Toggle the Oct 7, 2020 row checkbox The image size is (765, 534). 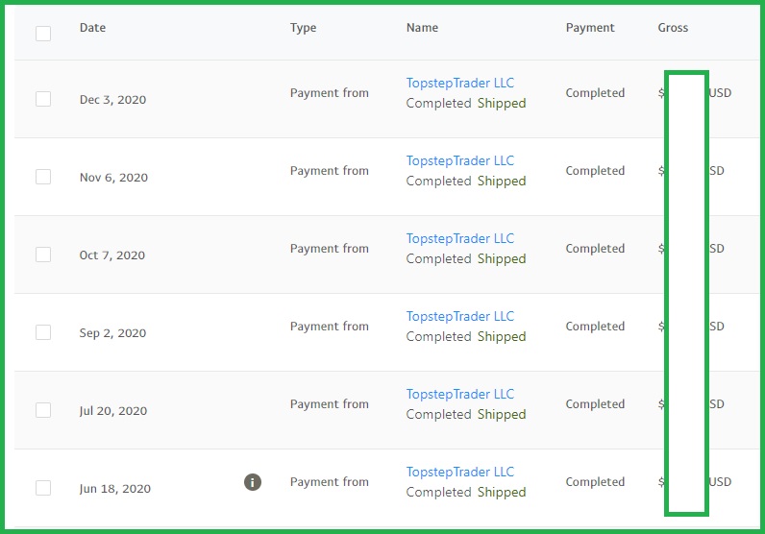[x=43, y=255]
